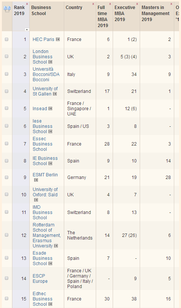
Task: Toggle the sort arrow under Rank 2019
Action: pyautogui.click(x=27, y=29)
